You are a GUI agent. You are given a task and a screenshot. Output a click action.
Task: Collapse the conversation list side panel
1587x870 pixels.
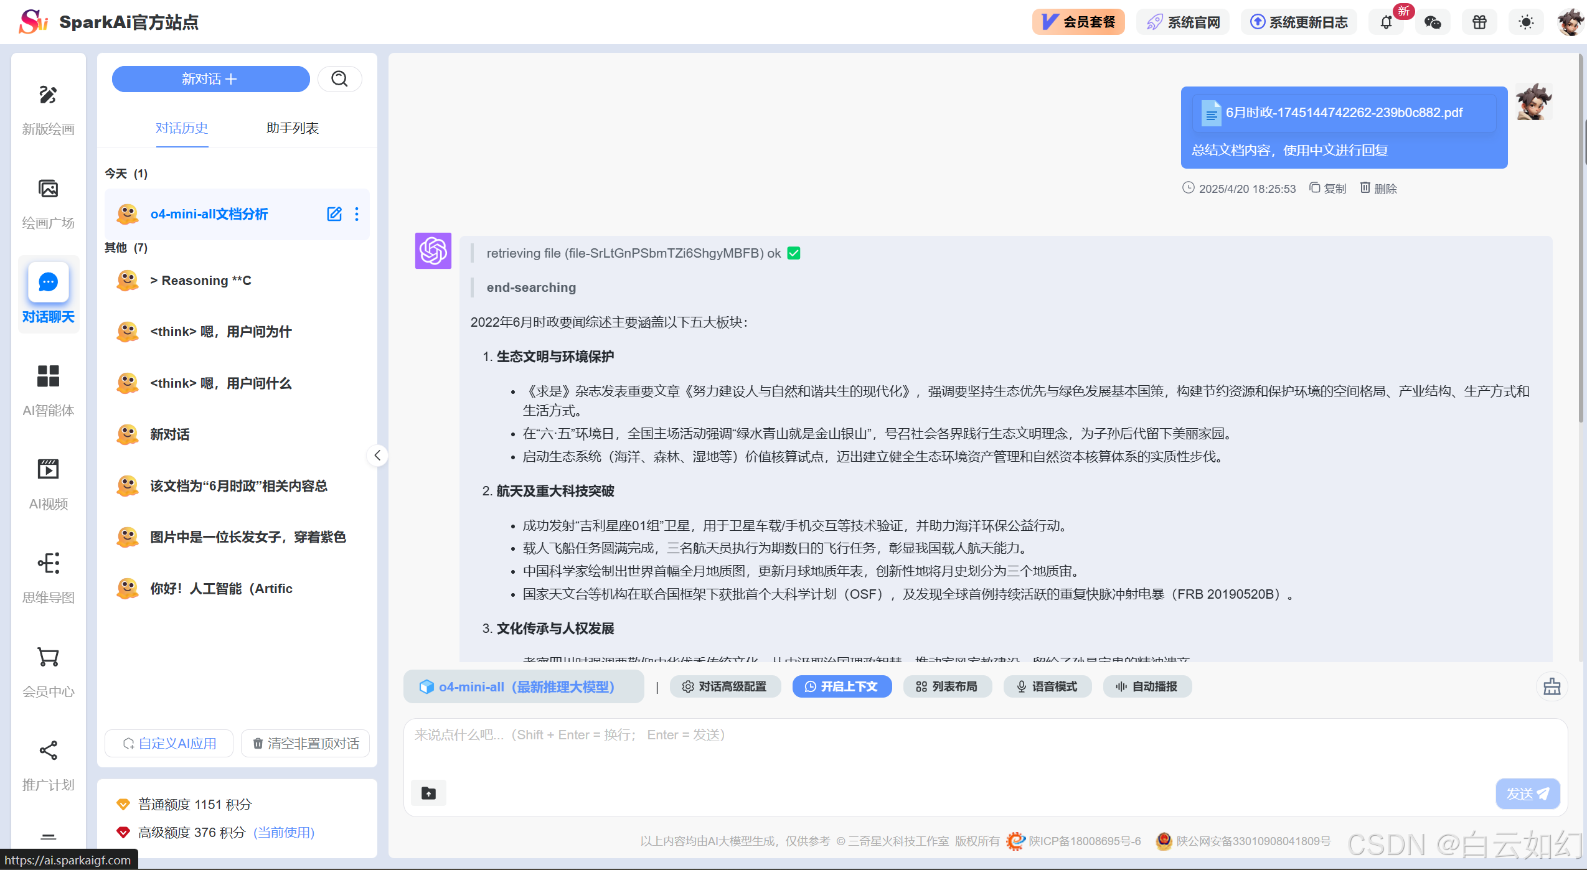coord(377,456)
